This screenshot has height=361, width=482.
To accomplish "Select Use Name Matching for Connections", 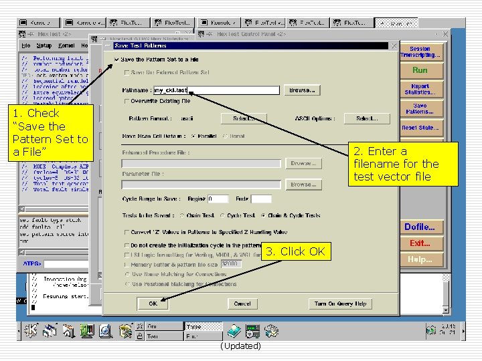I will [127, 274].
